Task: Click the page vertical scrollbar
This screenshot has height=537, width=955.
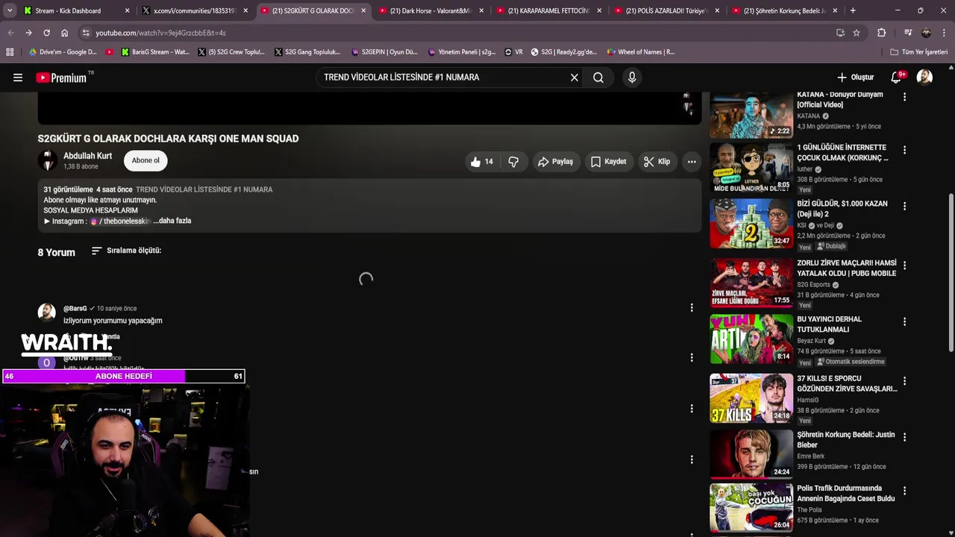Action: (x=951, y=272)
